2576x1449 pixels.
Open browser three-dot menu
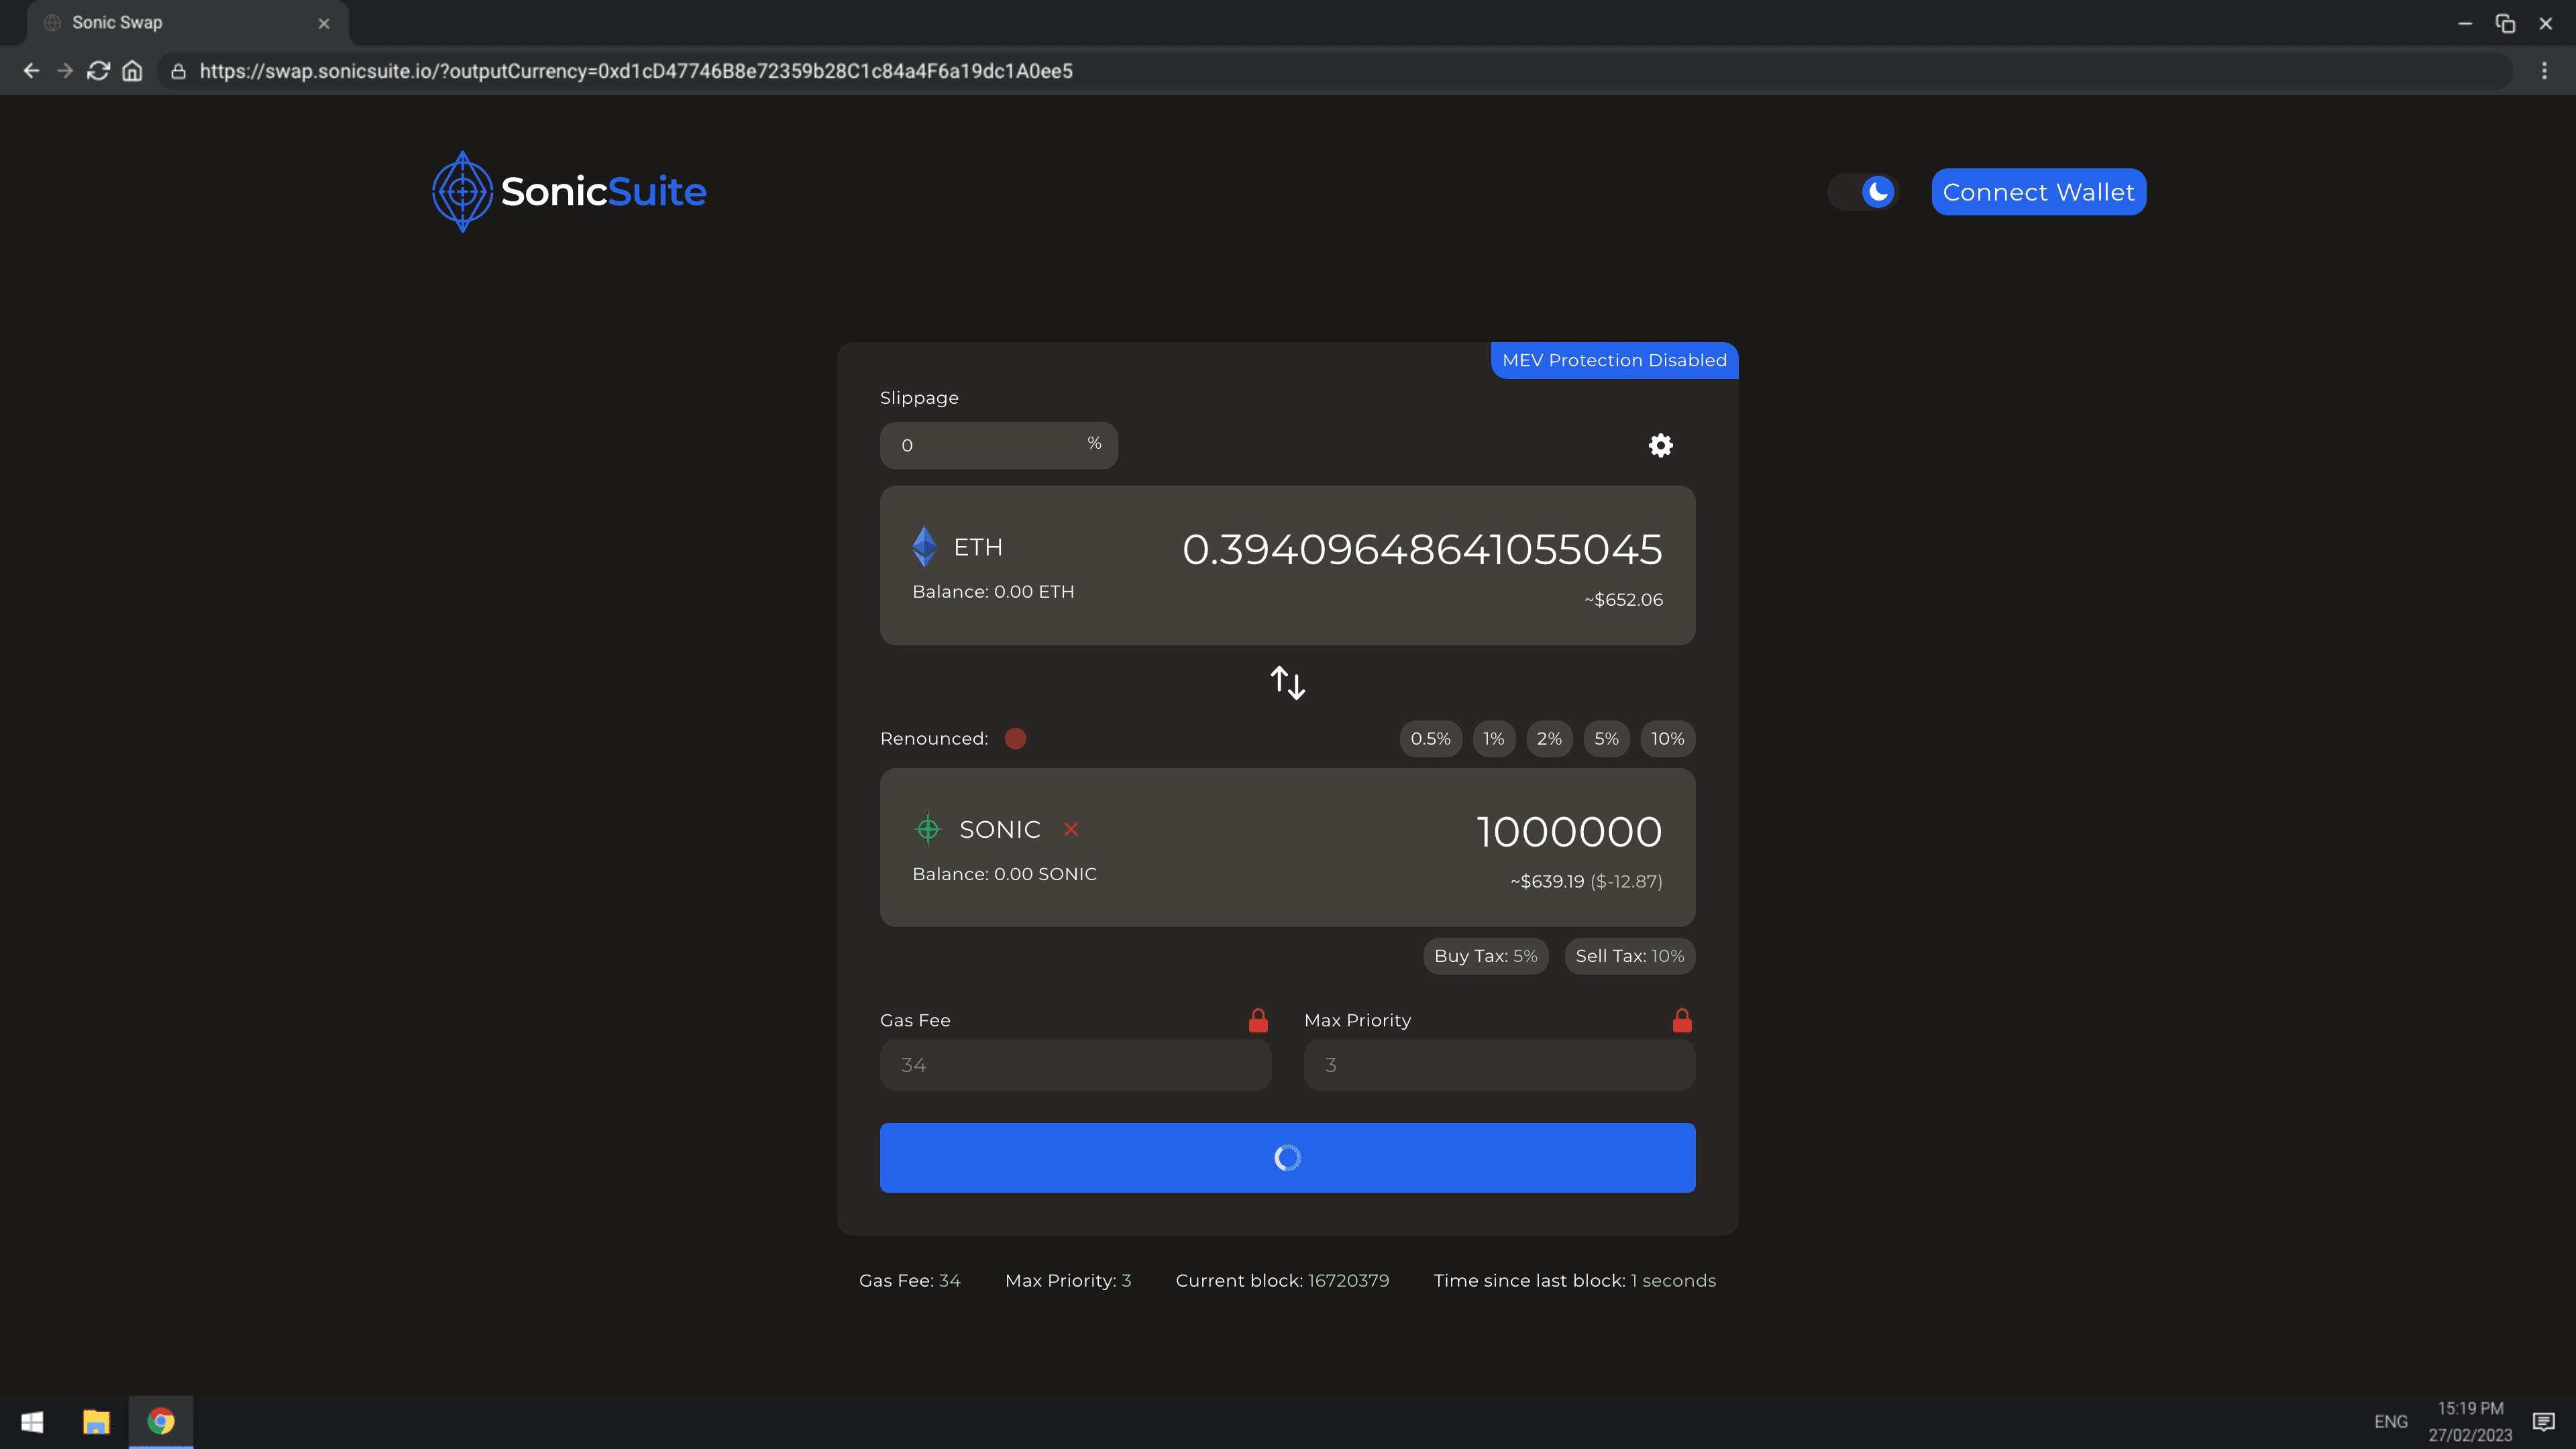pos(2544,71)
